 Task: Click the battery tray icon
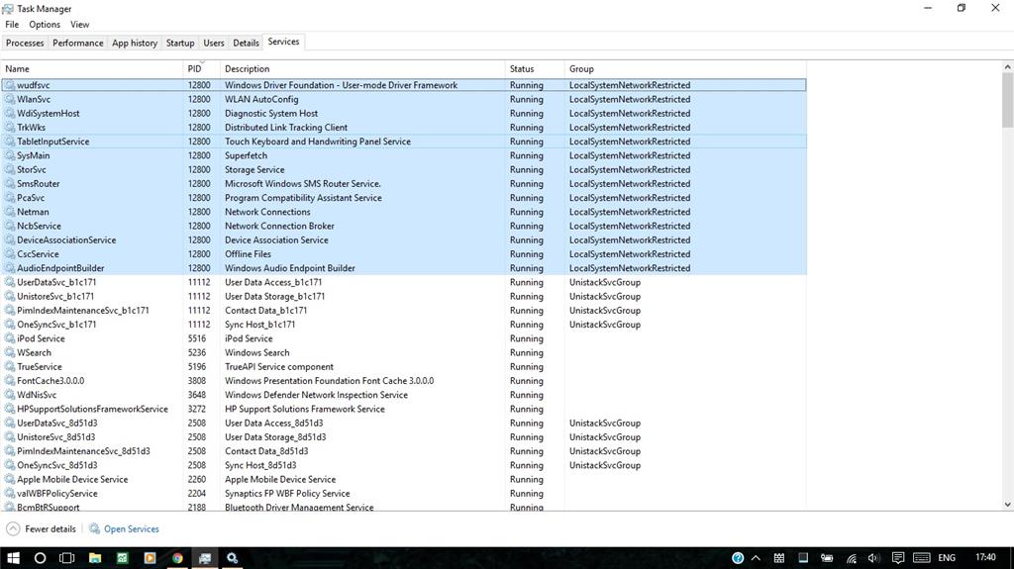pos(827,558)
